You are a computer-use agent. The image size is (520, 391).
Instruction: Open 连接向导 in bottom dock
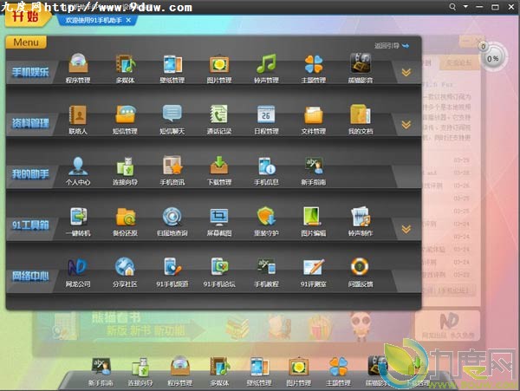tap(140, 372)
